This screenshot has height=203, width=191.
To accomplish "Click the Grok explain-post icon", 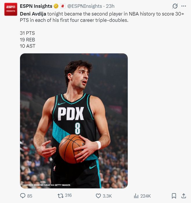I will click(175, 6).
